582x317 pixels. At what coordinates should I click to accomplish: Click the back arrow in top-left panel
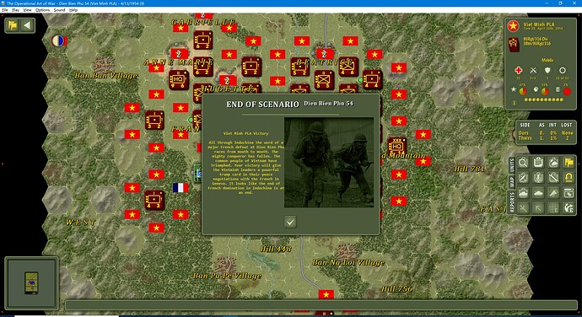point(27,25)
